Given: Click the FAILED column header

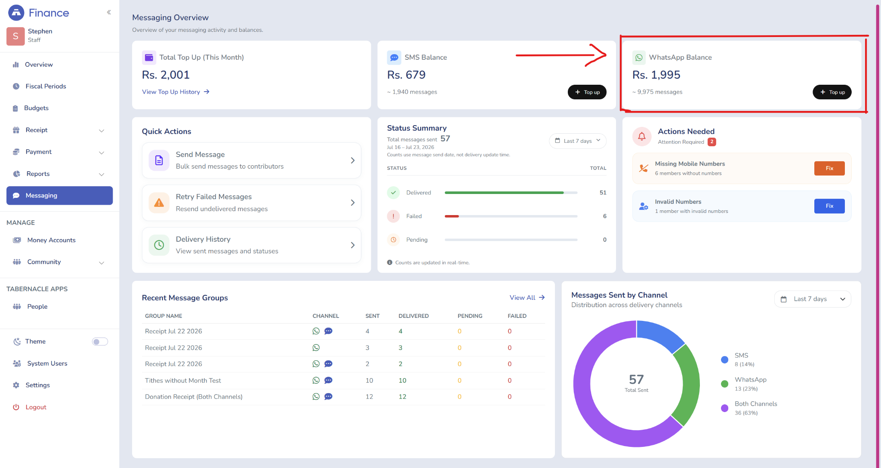Looking at the screenshot, I should pyautogui.click(x=517, y=316).
